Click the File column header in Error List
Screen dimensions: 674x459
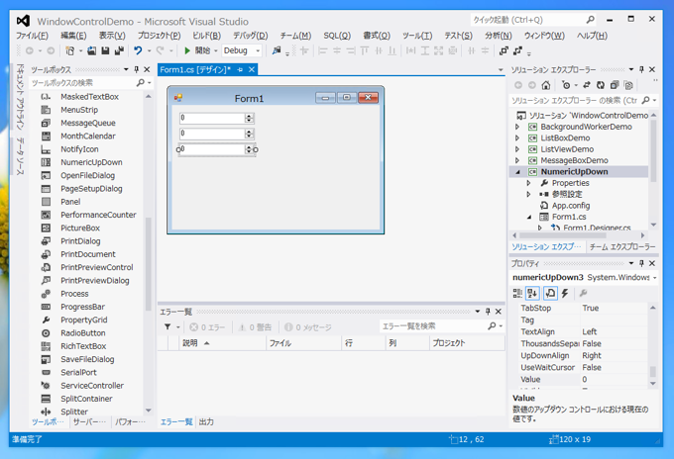pos(304,342)
